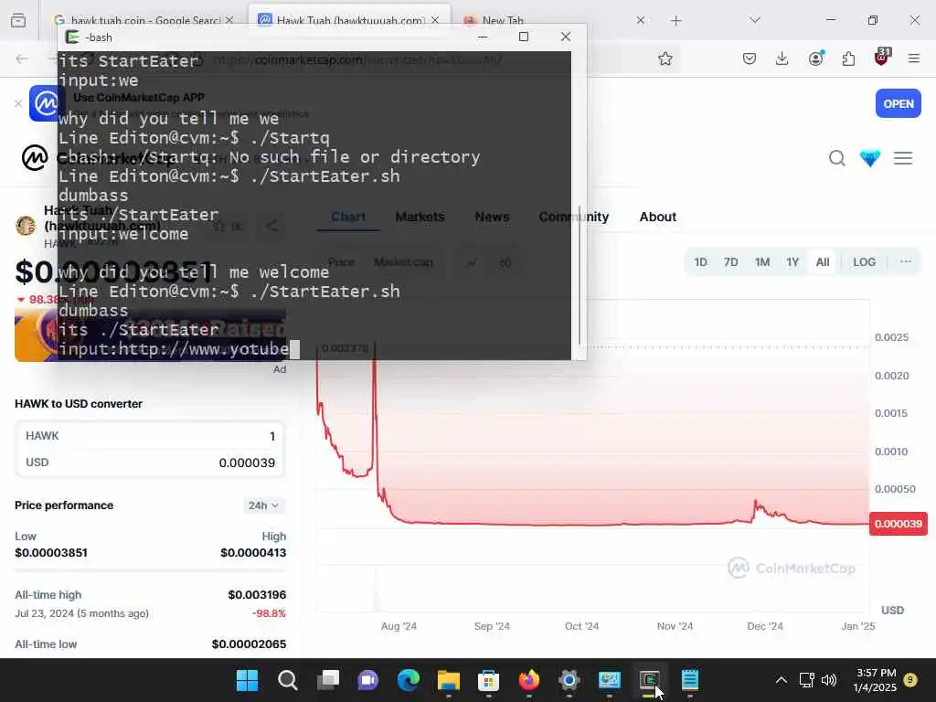The height and width of the screenshot is (702, 936).
Task: Click the terminal -bash window title icon
Action: (x=72, y=37)
